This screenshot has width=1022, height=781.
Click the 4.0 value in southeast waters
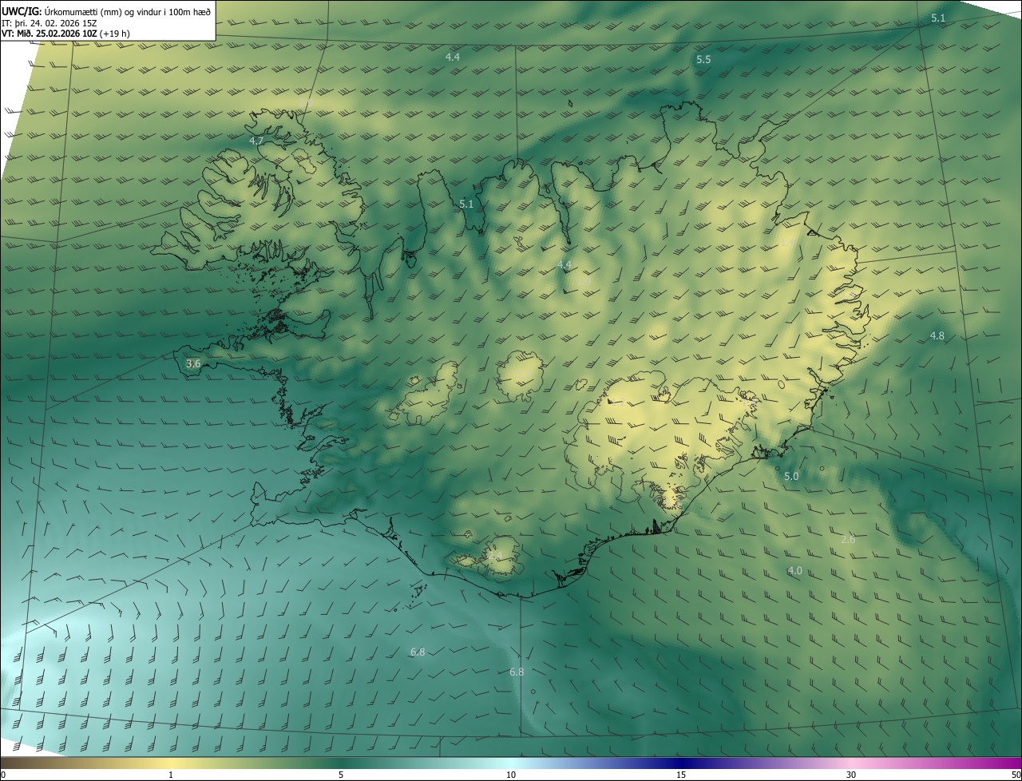tap(795, 571)
